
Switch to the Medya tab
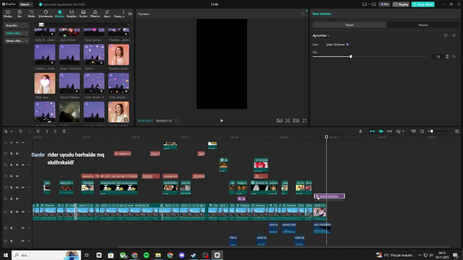point(8,14)
